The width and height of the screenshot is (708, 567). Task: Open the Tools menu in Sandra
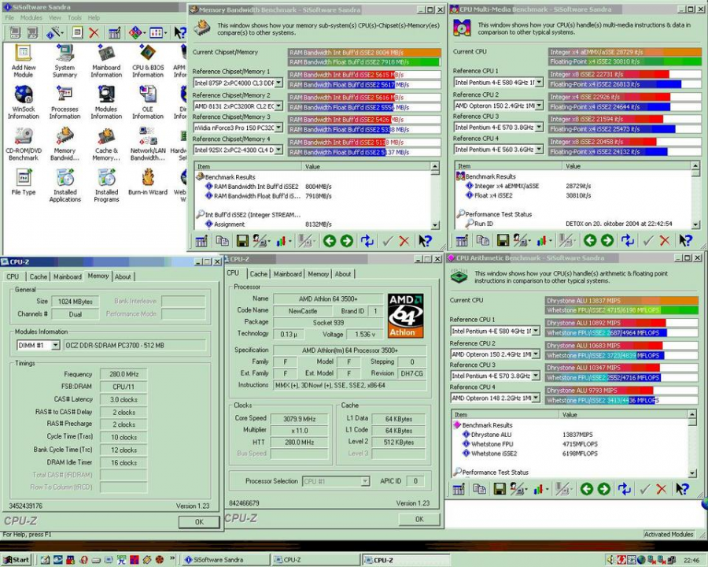coord(74,17)
